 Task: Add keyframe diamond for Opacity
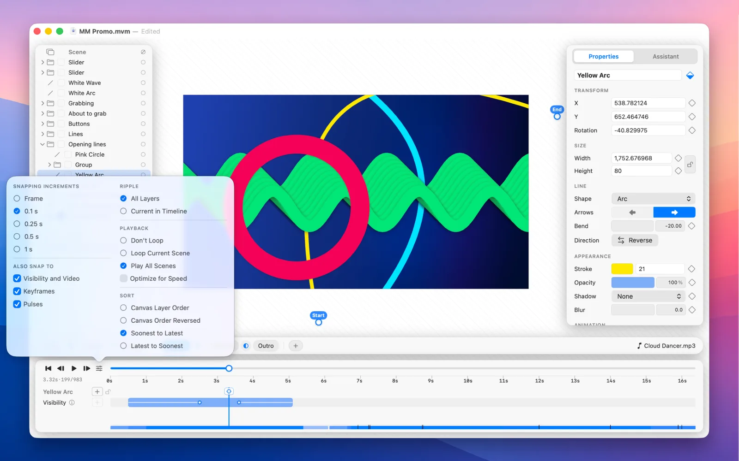[692, 283]
